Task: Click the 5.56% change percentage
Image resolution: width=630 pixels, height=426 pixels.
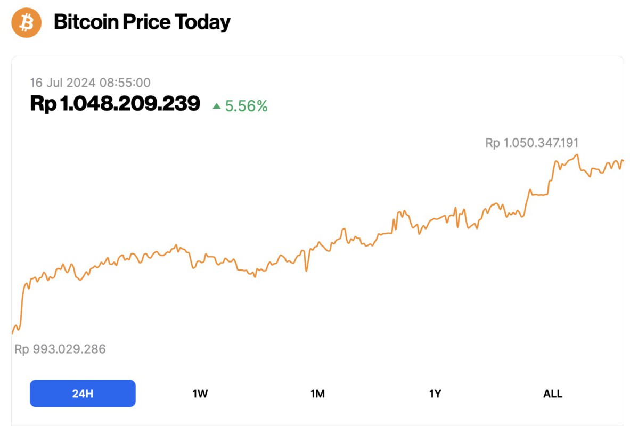Action: [x=246, y=106]
